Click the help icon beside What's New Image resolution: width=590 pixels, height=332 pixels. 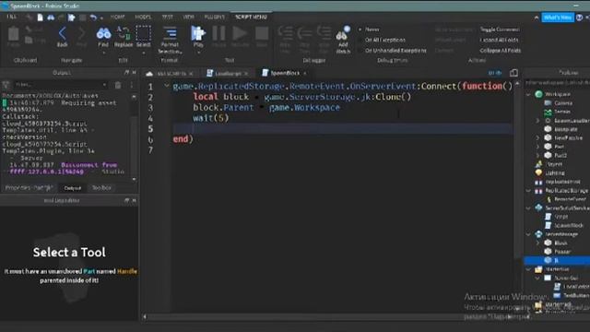click(579, 18)
